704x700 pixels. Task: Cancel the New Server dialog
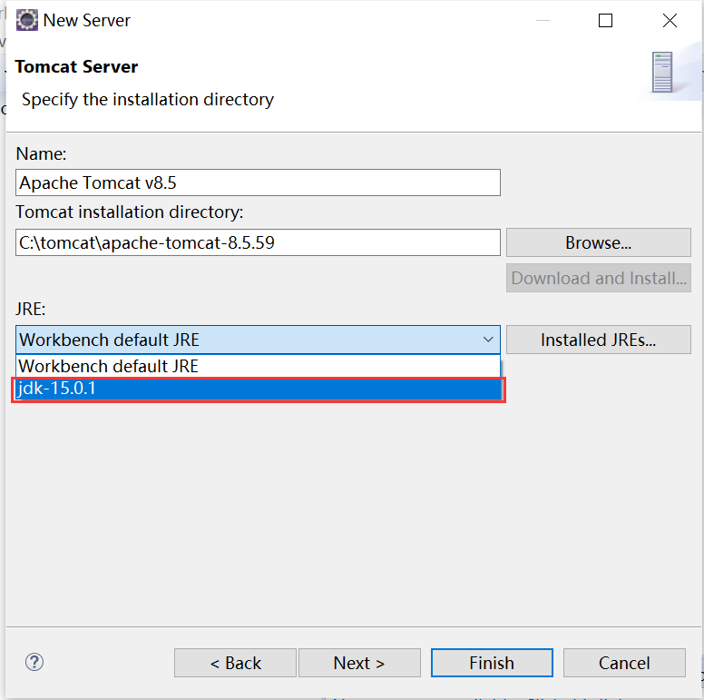[624, 663]
